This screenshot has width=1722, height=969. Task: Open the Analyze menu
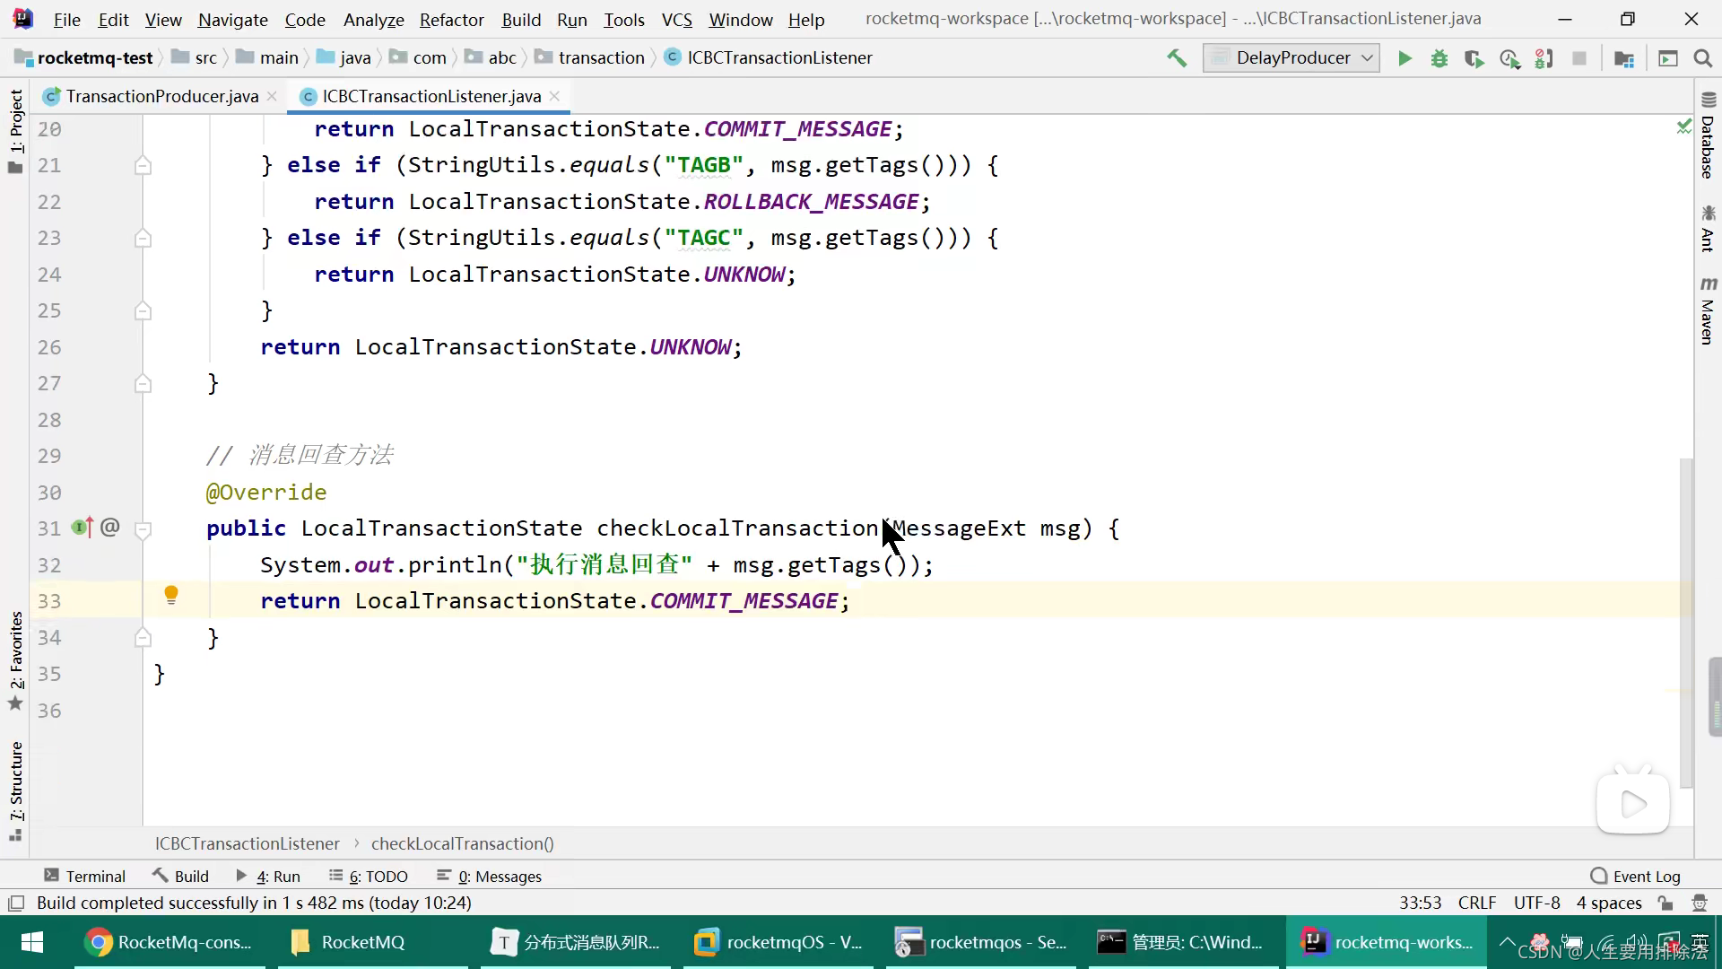pyautogui.click(x=373, y=20)
